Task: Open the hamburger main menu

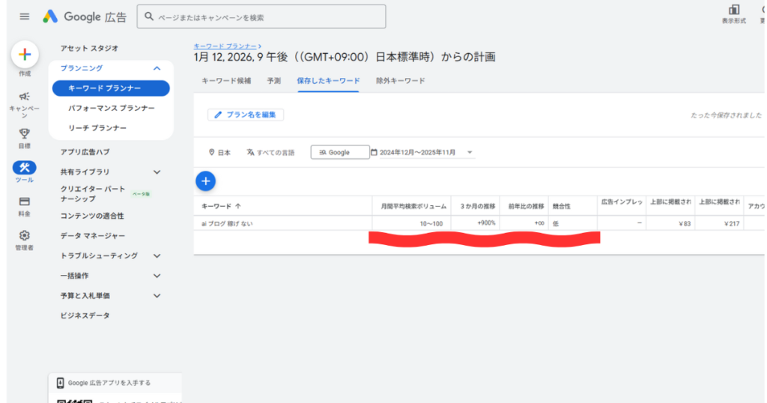Action: point(24,16)
